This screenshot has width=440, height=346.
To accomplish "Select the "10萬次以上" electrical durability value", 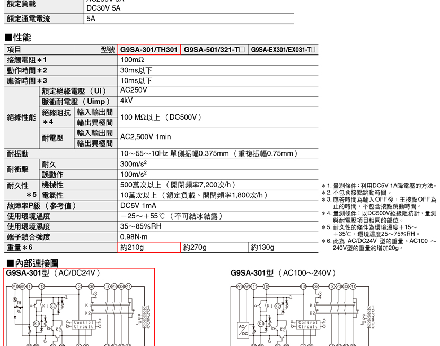I will [138, 195].
